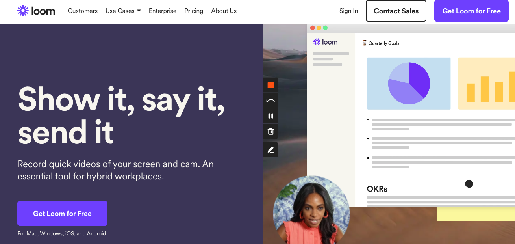Image resolution: width=515 pixels, height=244 pixels.
Task: Click the Quarterly Goals title text
Action: click(x=384, y=43)
